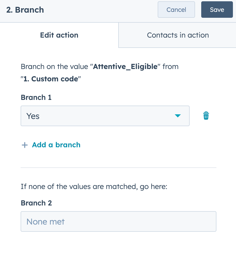This screenshot has width=236, height=258.
Task: Switch to the Contacts in action tab
Action: 178,35
